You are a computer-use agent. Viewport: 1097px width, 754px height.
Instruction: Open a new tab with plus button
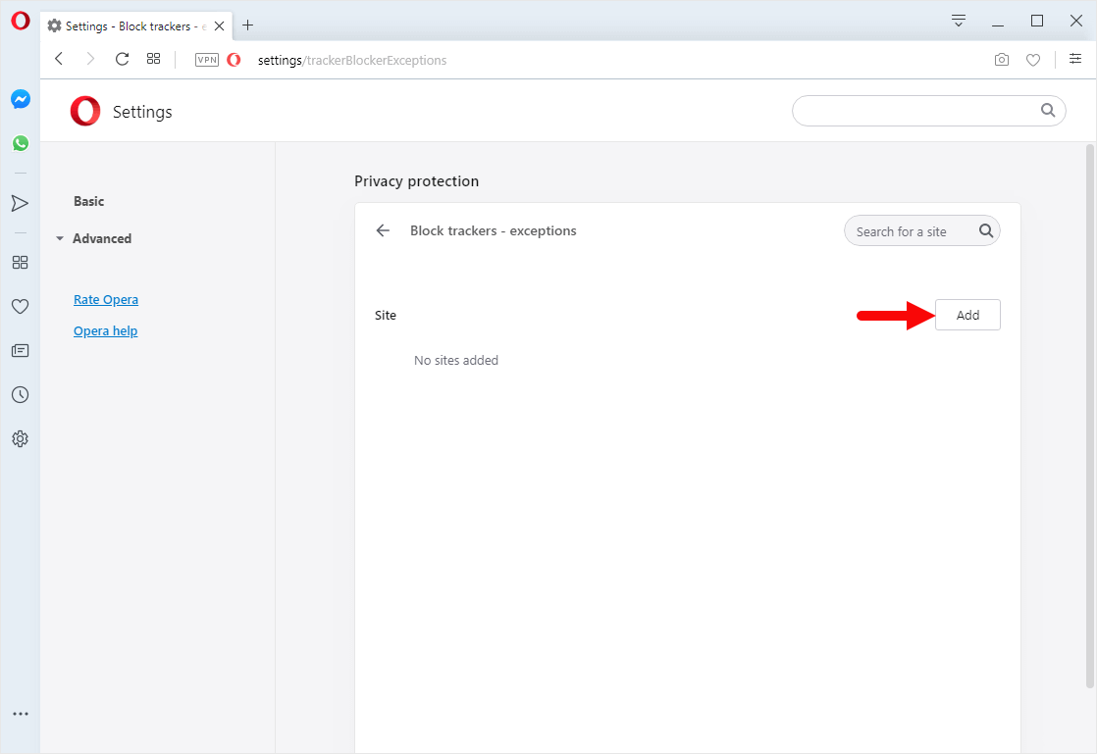click(x=247, y=25)
